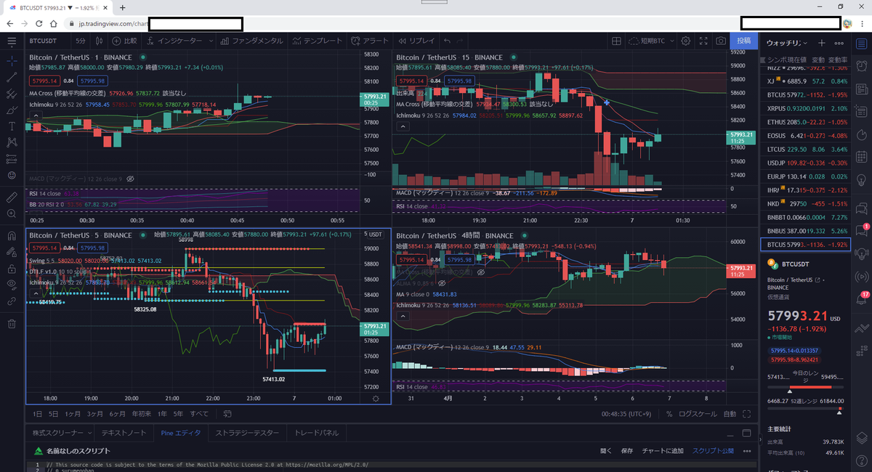The image size is (872, 472).
Task: Select the 1日 date range
Action: (x=38, y=414)
